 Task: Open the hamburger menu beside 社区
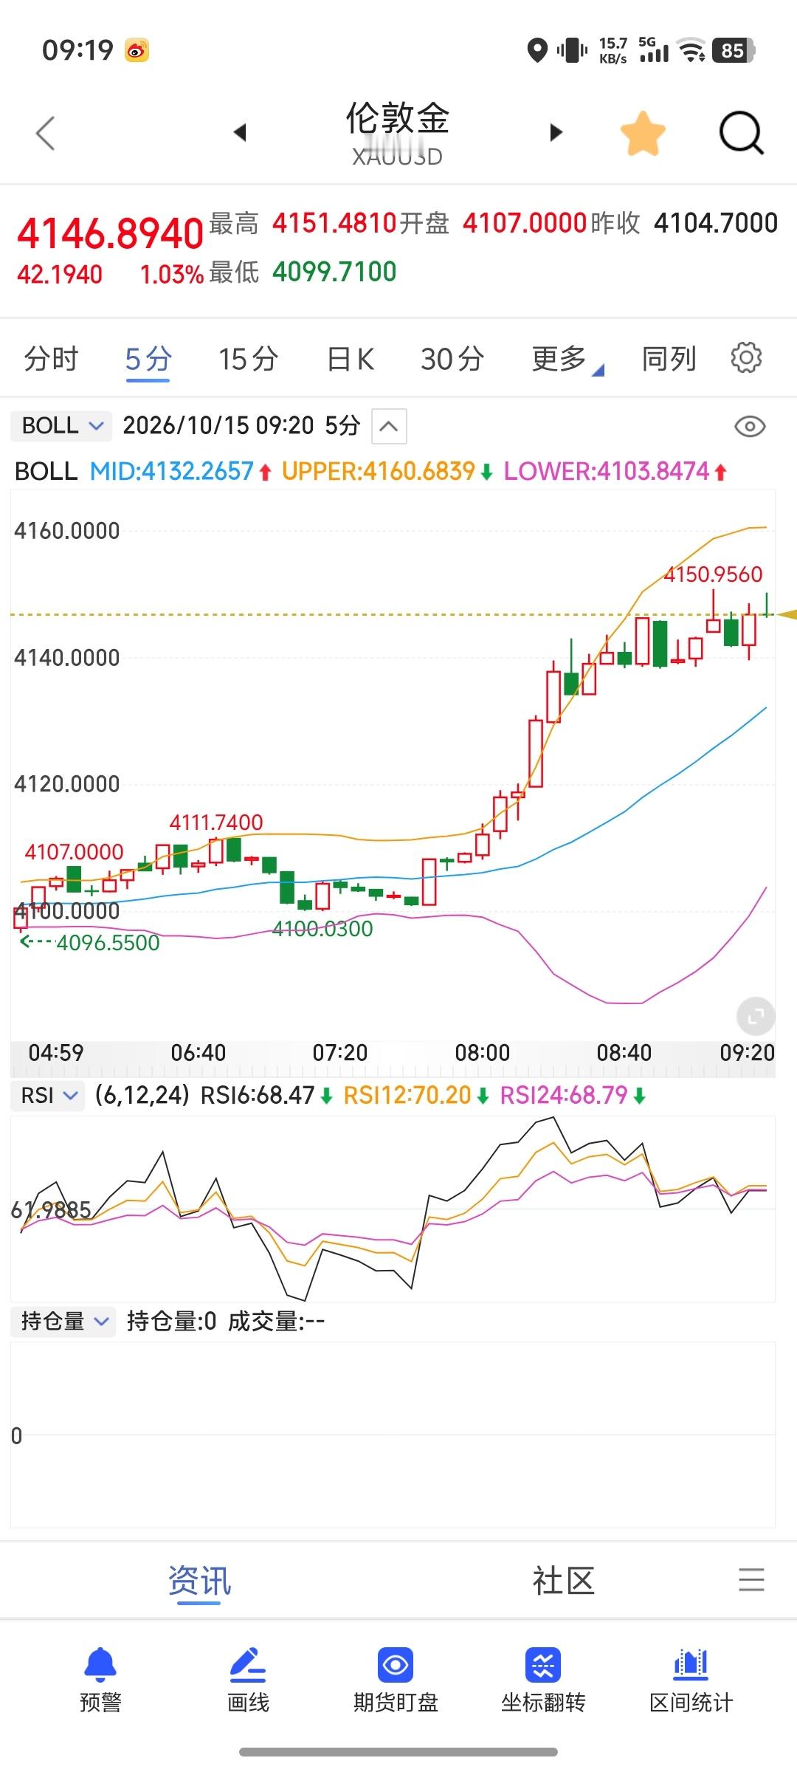(x=751, y=1580)
